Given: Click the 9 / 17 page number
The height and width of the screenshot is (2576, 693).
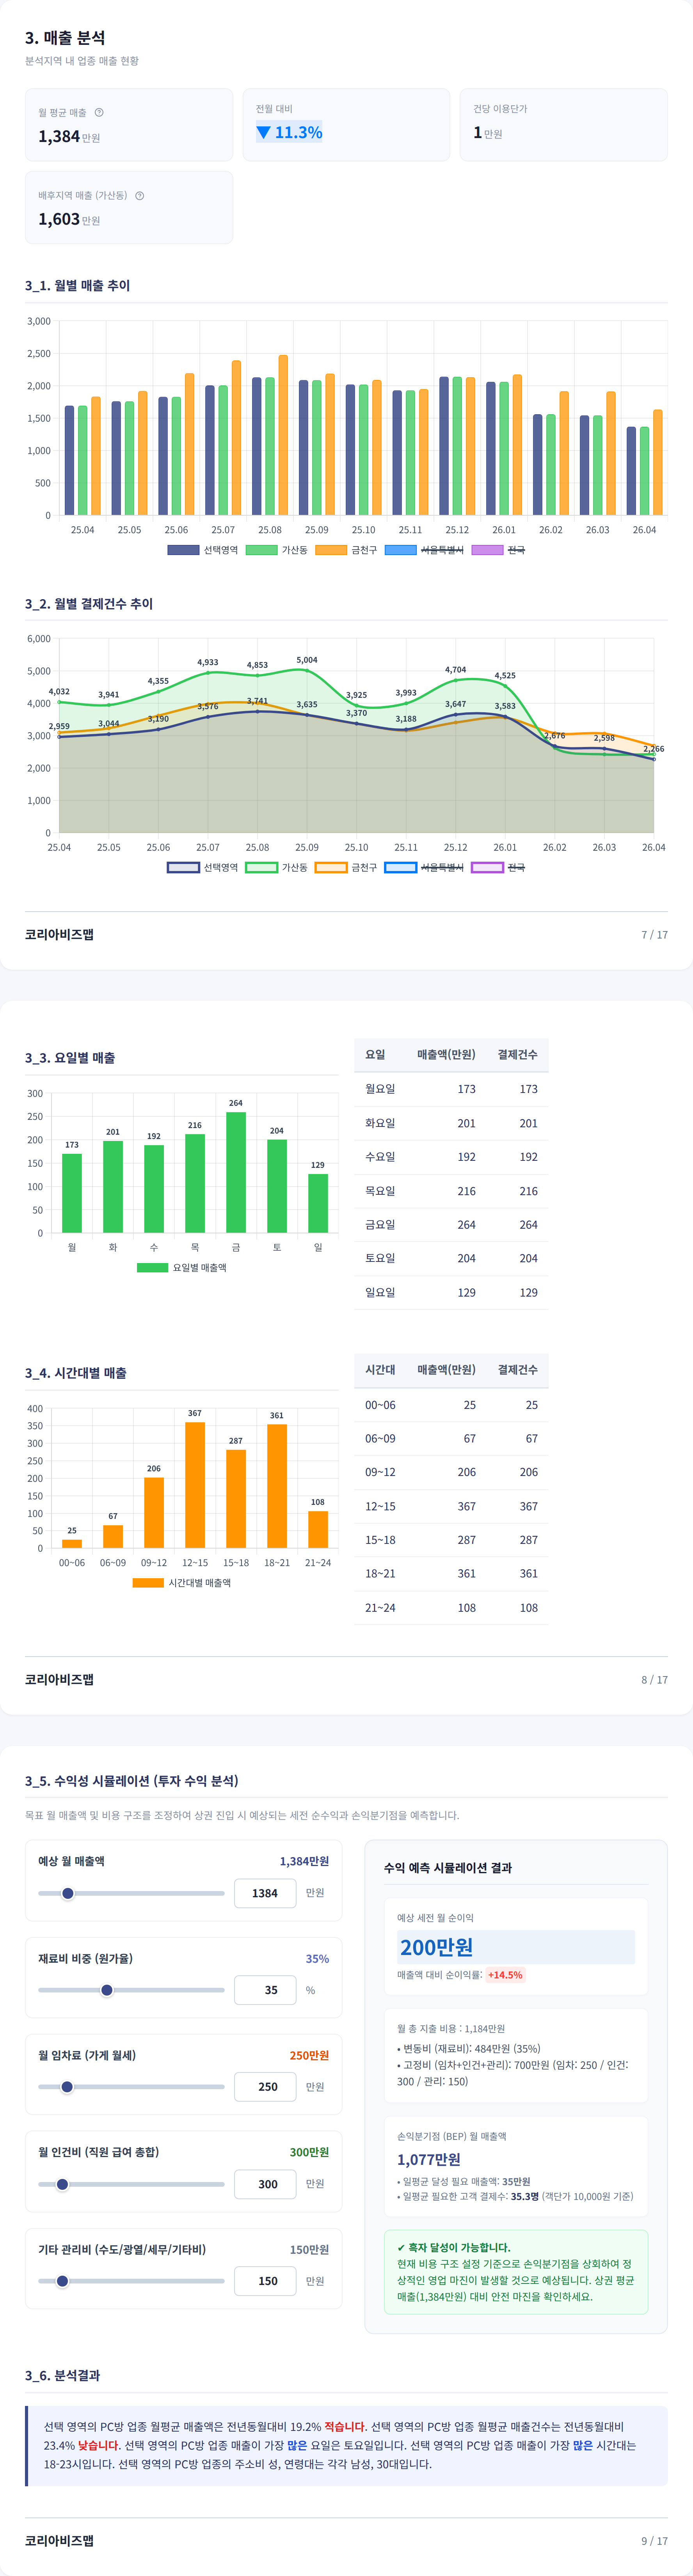Looking at the screenshot, I should click(x=655, y=2541).
